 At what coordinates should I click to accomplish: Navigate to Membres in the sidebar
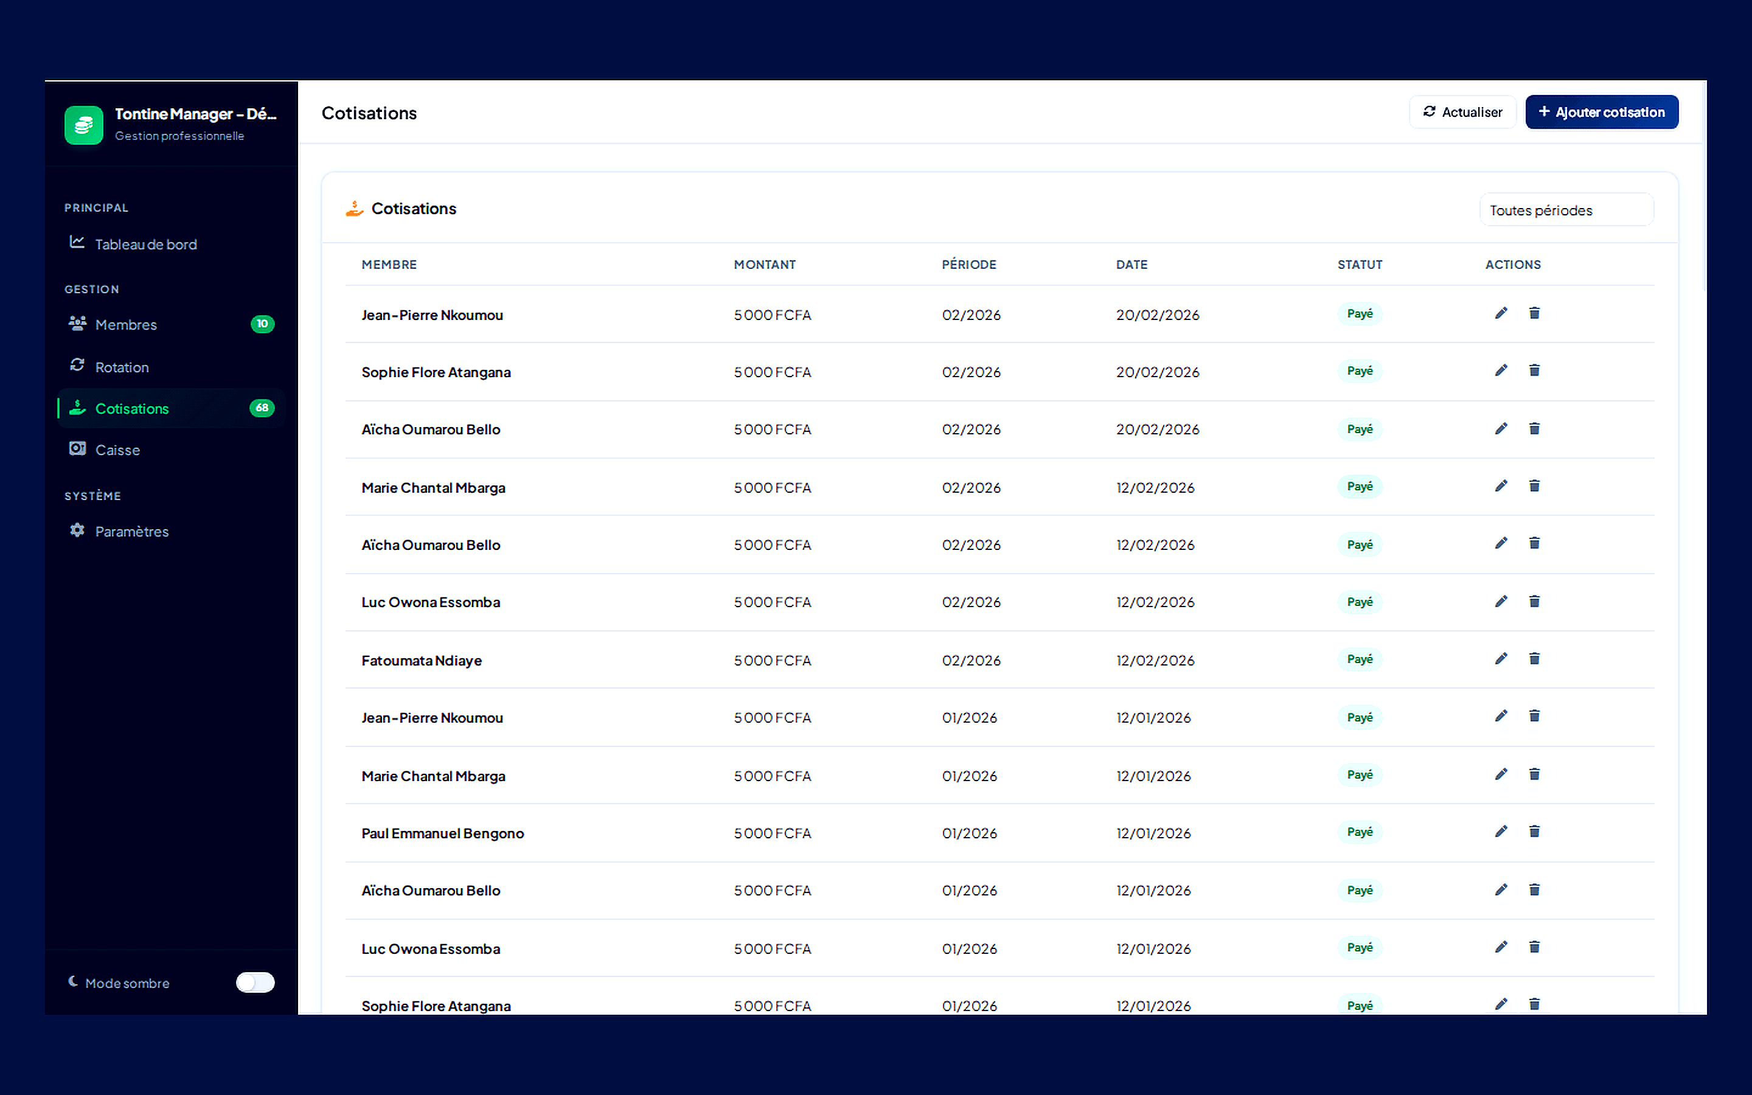coord(126,324)
